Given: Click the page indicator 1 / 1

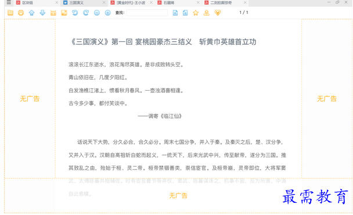Looking at the screenshot, I should pyautogui.click(x=244, y=13).
